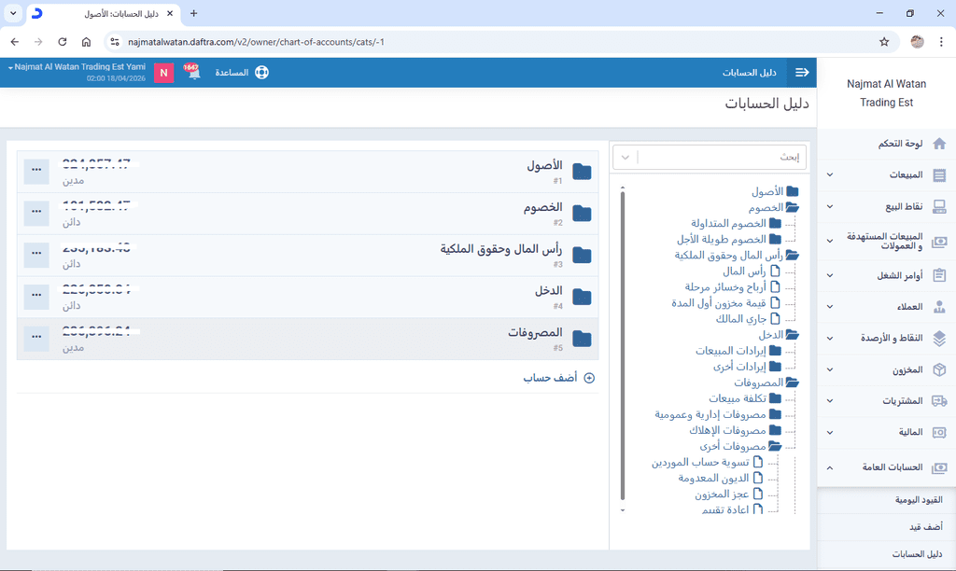This screenshot has height=571, width=956.
Task: Open the account search dropdown arrow
Action: 626,157
